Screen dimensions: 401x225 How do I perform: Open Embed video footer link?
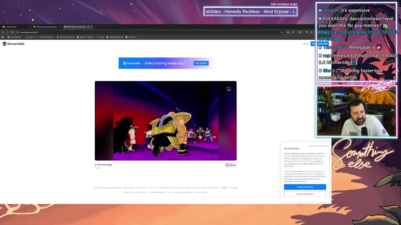pos(212,188)
